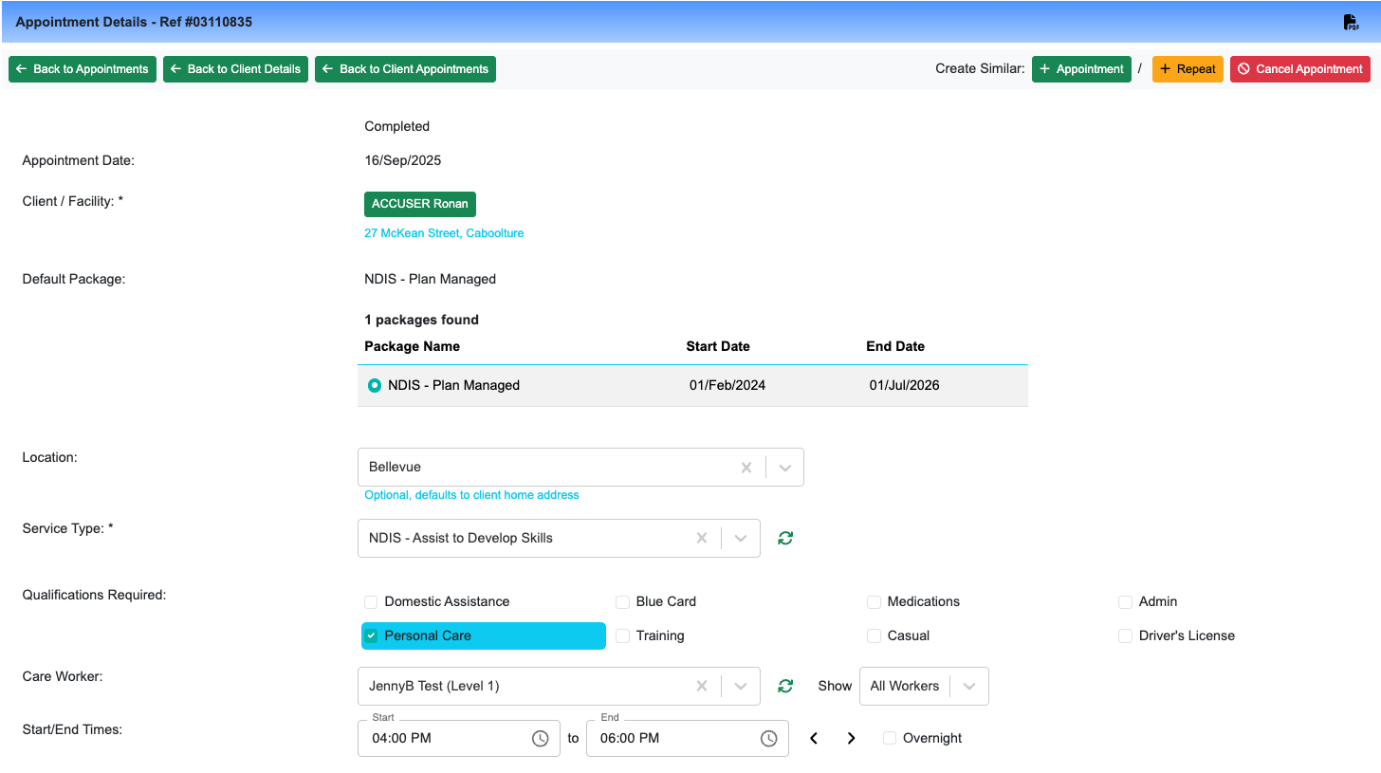1381x773 pixels.
Task: Create a Repeat of this appointment
Action: tap(1188, 69)
